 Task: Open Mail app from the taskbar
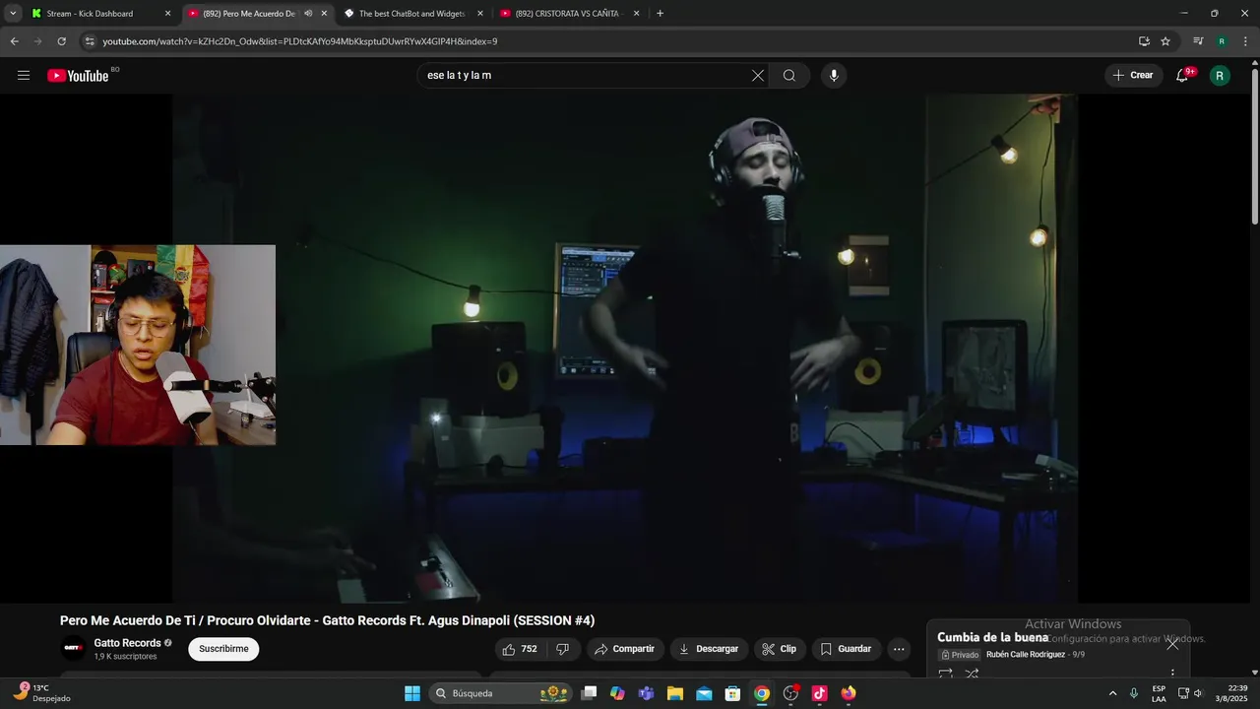click(704, 693)
